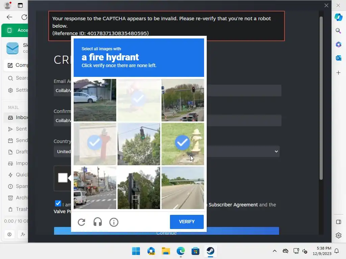Toggle browser tab actions icon
Image resolution: width=346 pixels, height=259 pixels.
pyautogui.click(x=20, y=5)
